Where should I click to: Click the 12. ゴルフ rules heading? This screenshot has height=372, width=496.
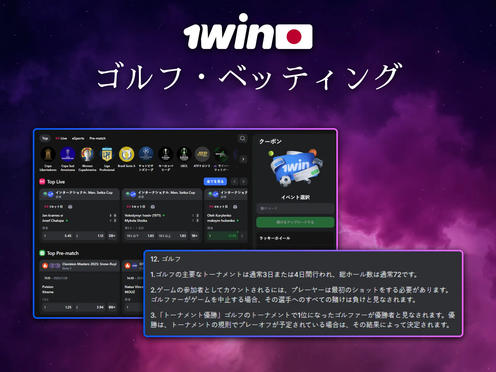click(166, 259)
